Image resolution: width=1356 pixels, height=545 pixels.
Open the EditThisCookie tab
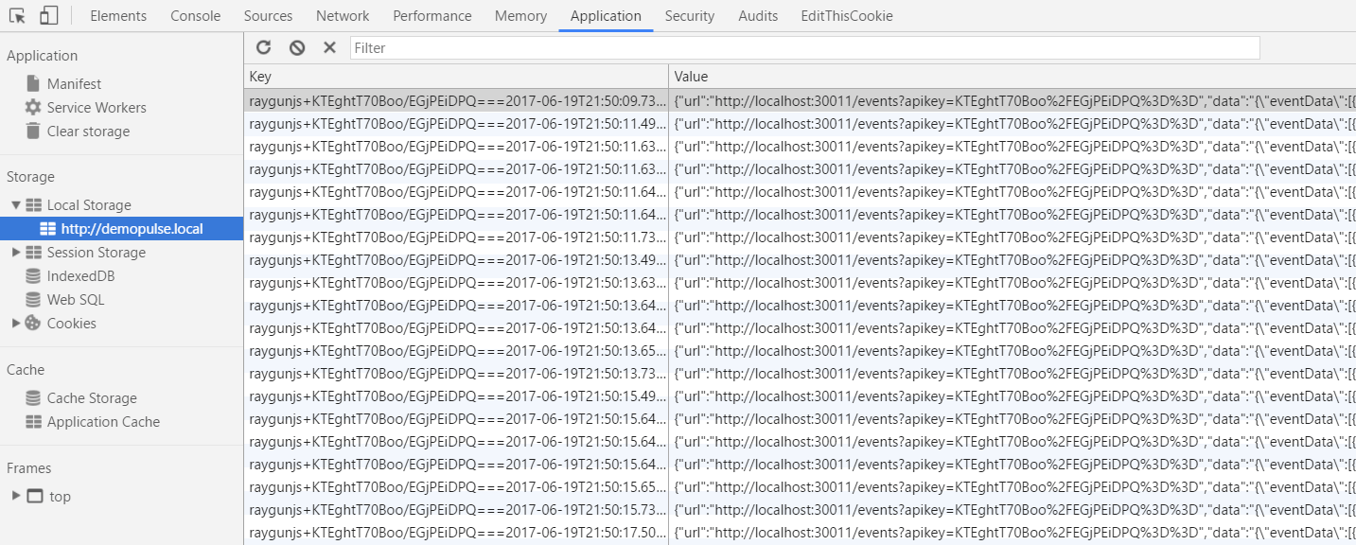coord(846,15)
